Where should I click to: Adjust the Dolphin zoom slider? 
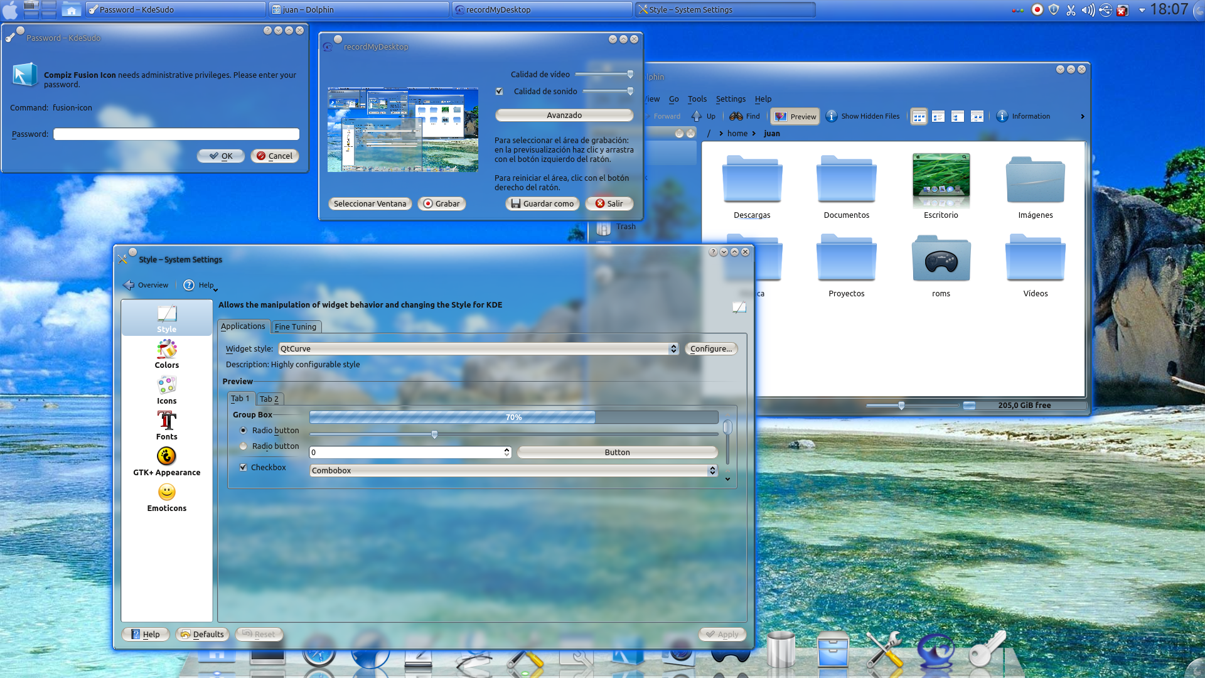pos(913,406)
